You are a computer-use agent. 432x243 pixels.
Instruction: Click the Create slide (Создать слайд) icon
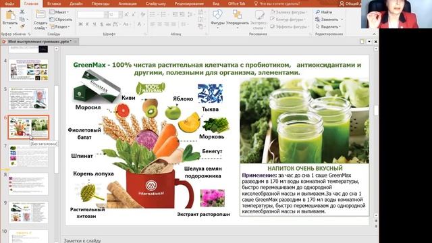click(40, 15)
